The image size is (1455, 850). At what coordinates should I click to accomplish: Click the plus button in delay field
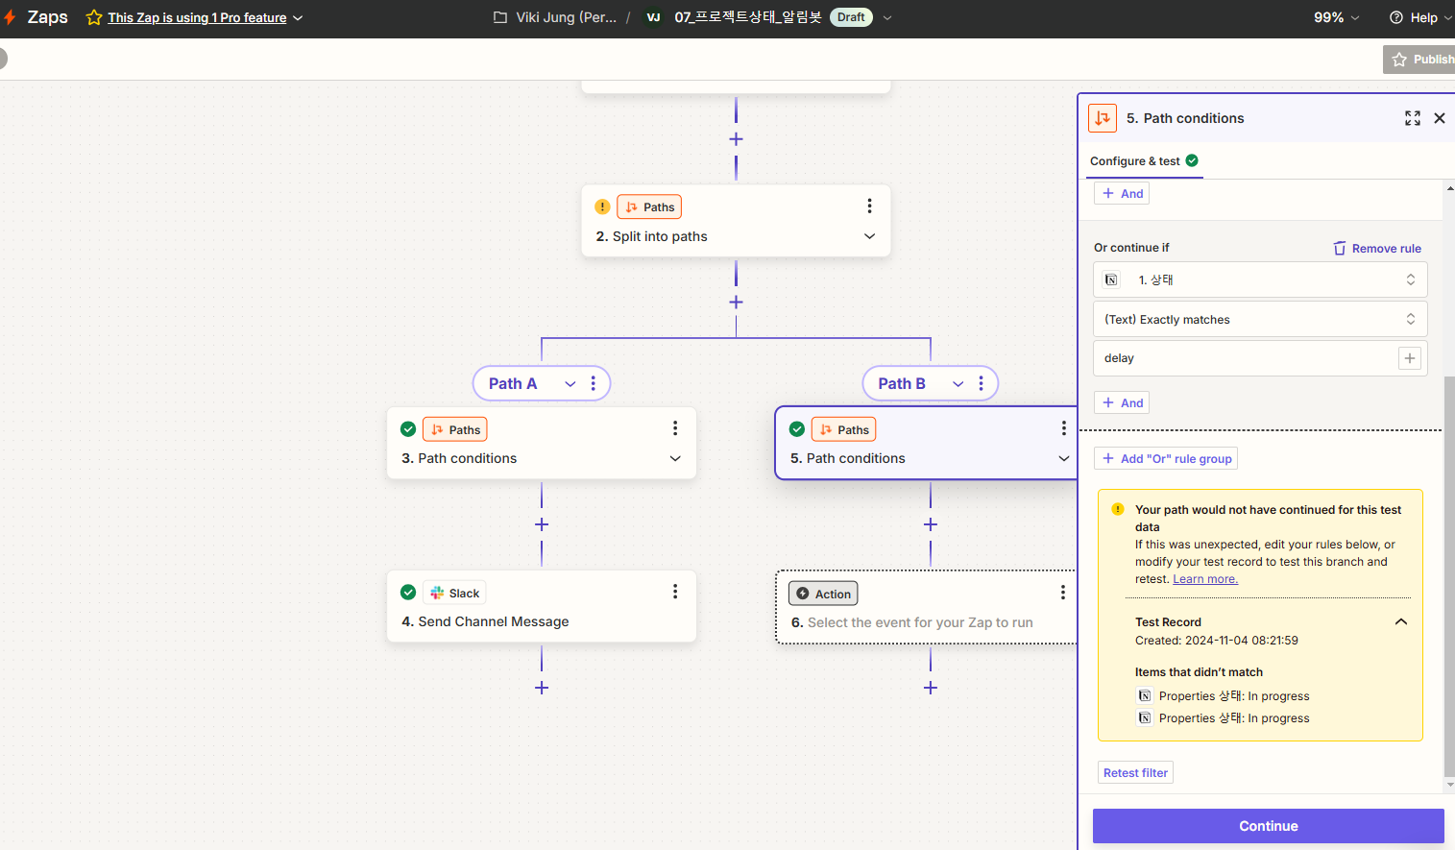1410,358
